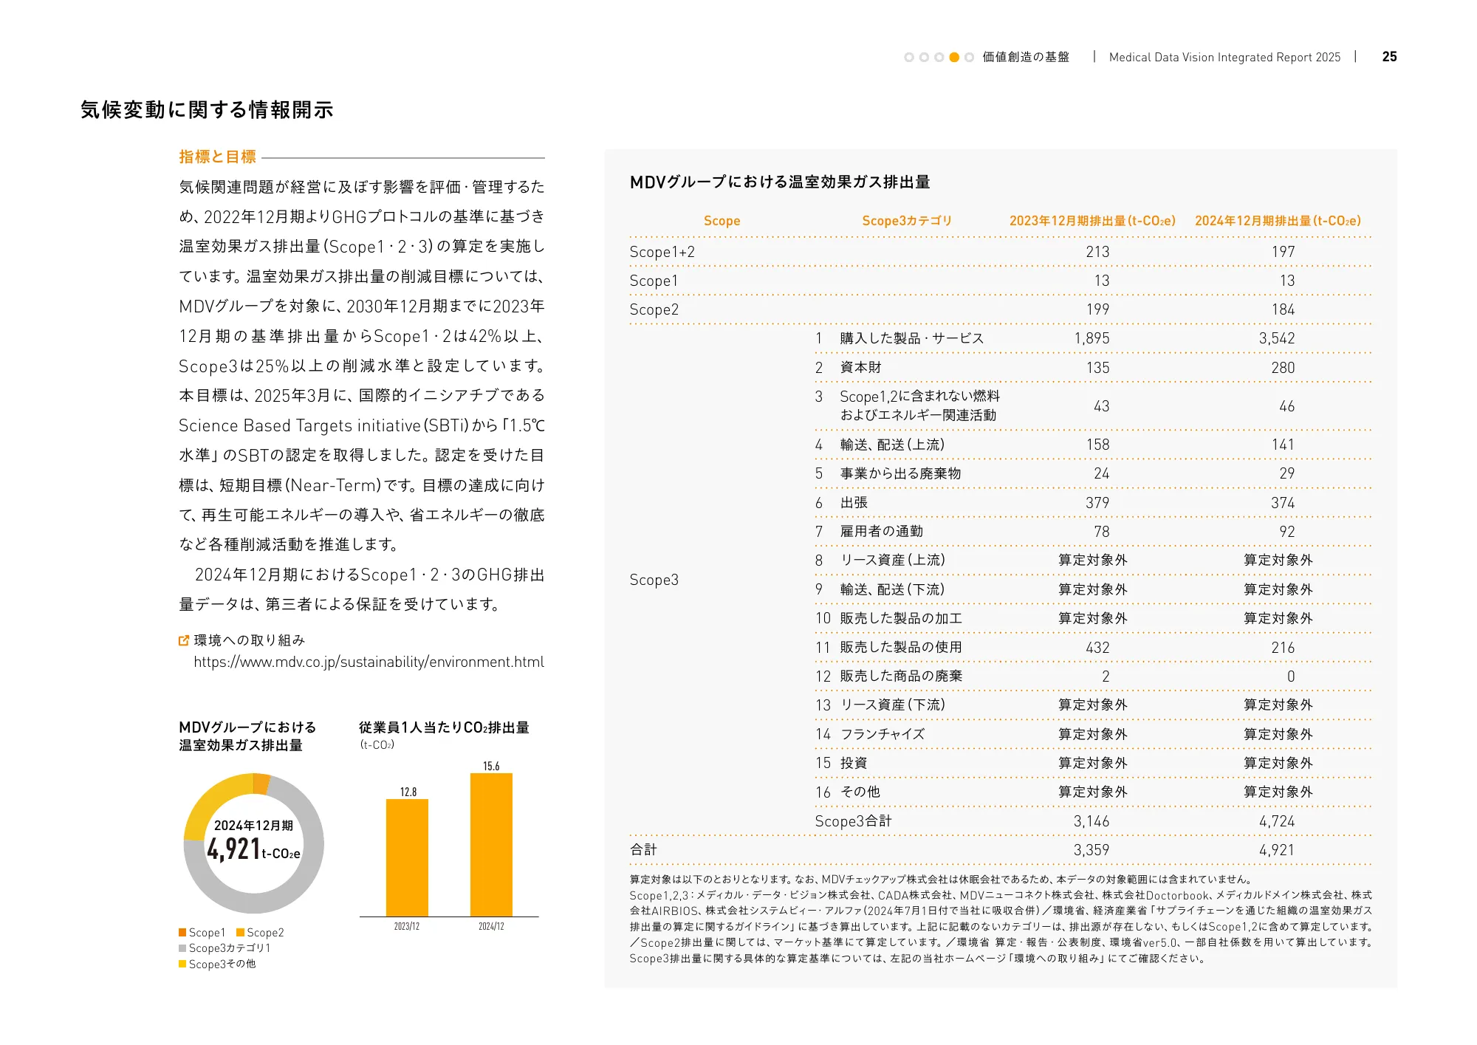Select the second progress dot in header
This screenshot has height=1045, width=1477.
coord(924,57)
